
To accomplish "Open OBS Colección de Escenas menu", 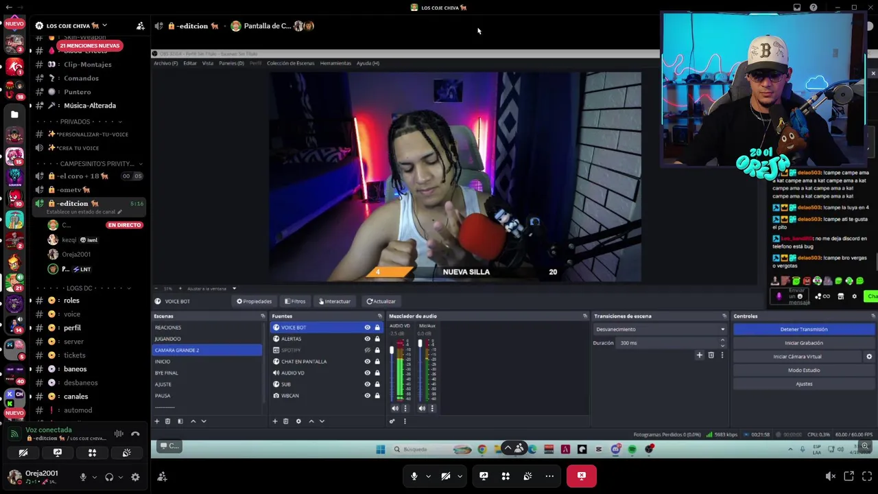I will [290, 63].
